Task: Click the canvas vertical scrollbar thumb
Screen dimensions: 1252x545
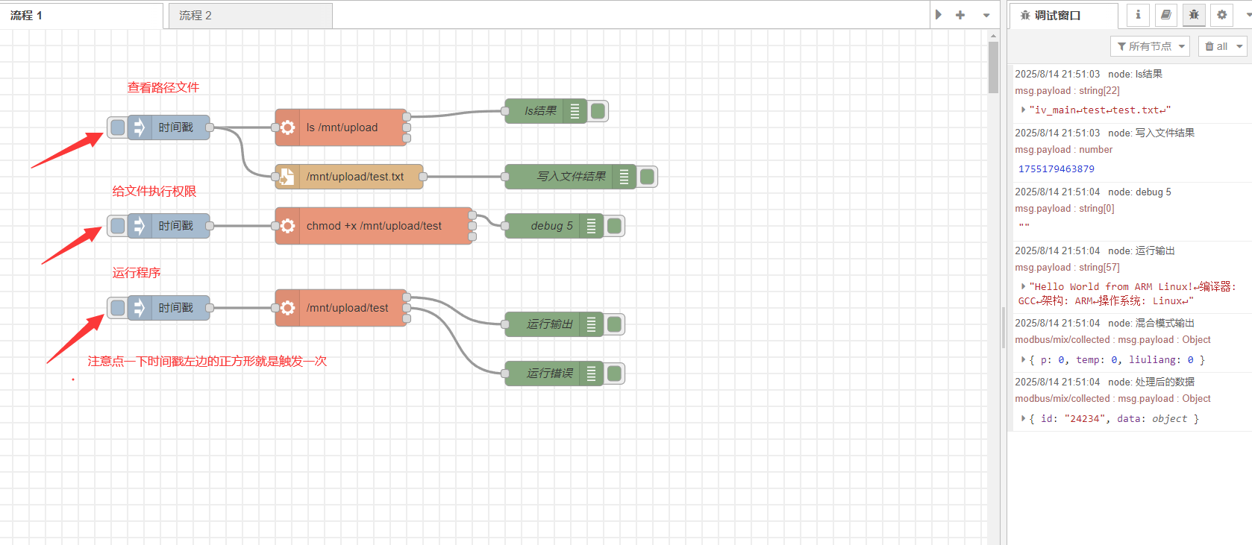Action: tap(993, 67)
